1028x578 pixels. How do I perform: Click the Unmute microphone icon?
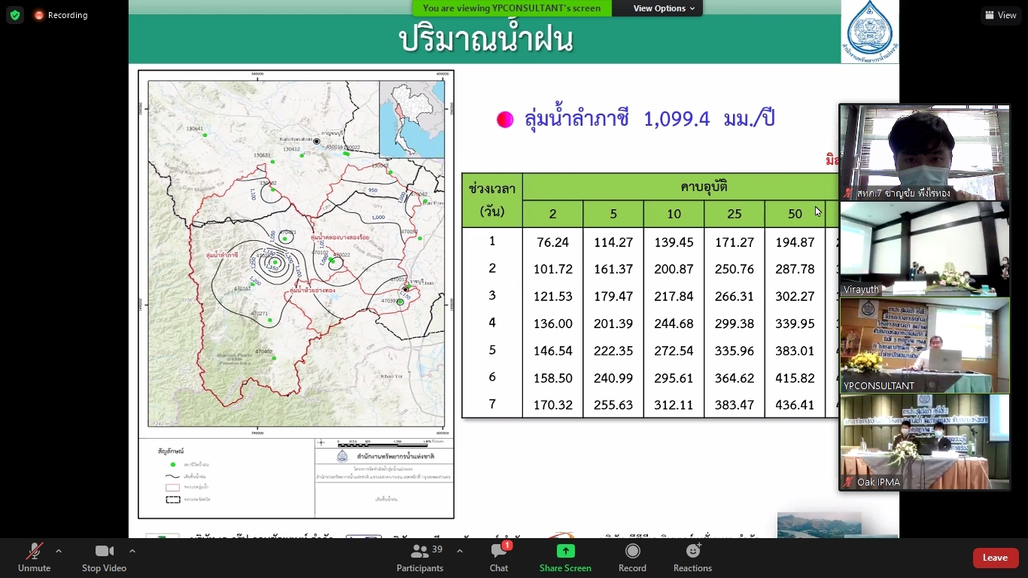click(x=34, y=552)
